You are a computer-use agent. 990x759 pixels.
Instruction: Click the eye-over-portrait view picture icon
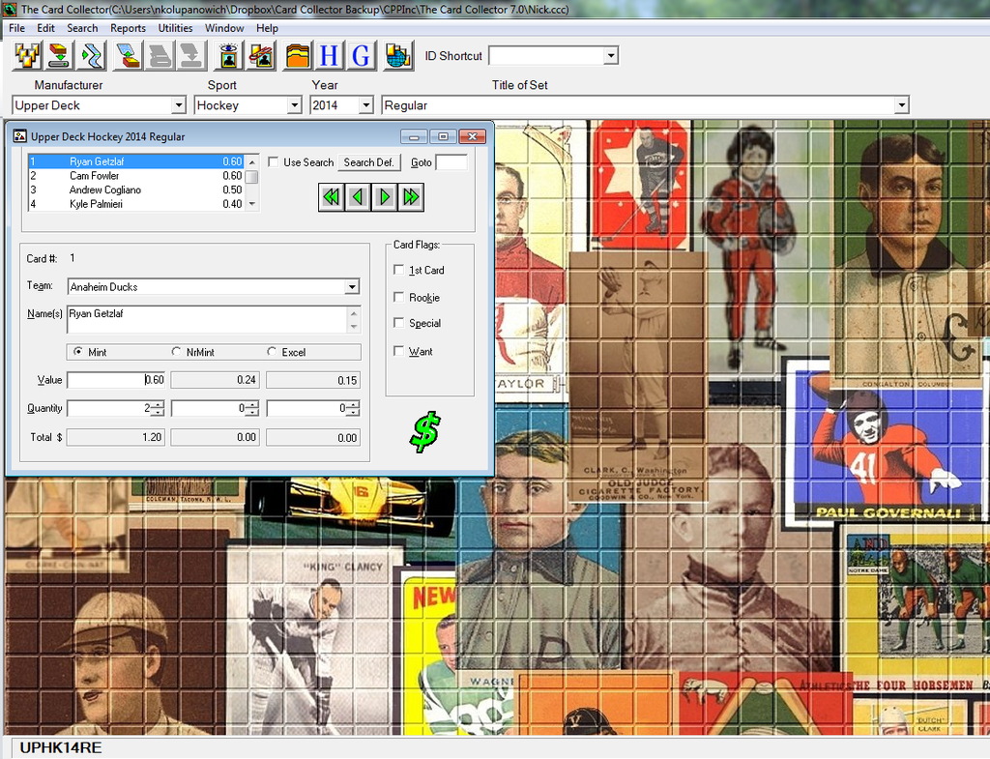click(x=228, y=55)
